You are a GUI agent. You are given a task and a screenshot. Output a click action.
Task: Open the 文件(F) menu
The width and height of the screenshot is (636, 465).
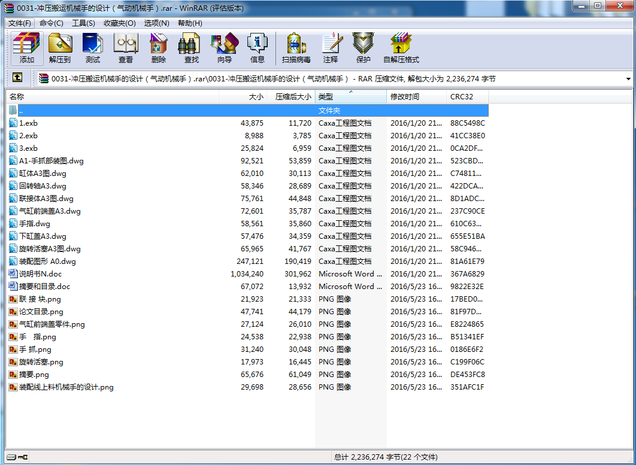pyautogui.click(x=20, y=23)
